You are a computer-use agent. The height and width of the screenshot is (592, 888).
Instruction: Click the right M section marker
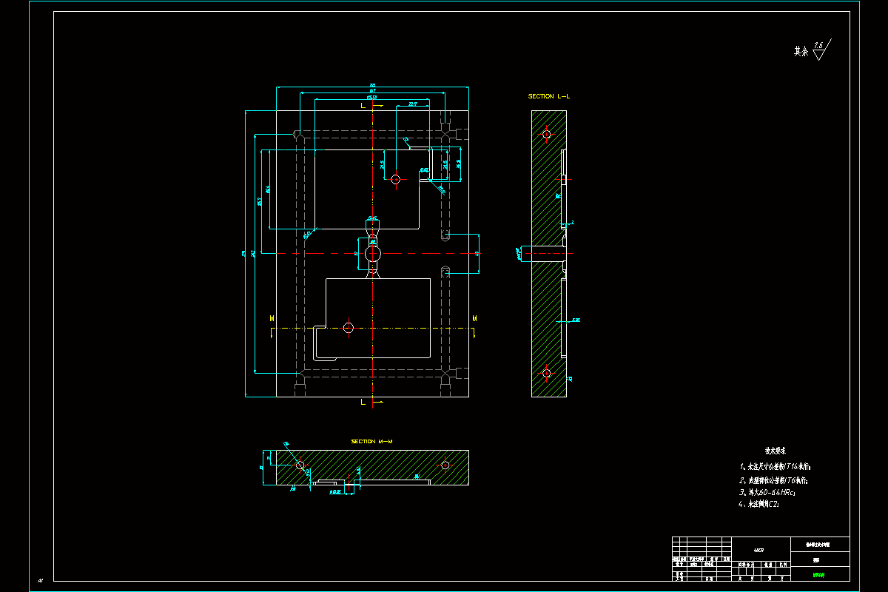pyautogui.click(x=474, y=318)
